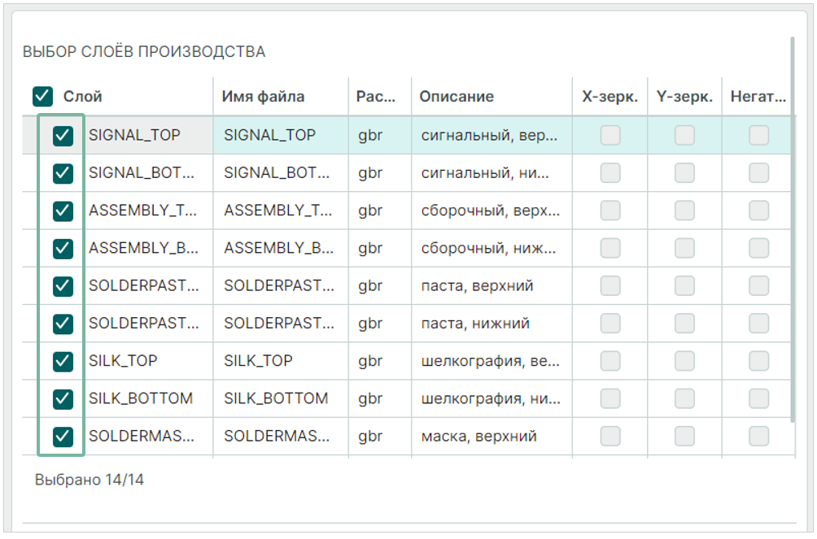Click the Y-зерк. column header
This screenshot has width=817, height=539.
(684, 97)
